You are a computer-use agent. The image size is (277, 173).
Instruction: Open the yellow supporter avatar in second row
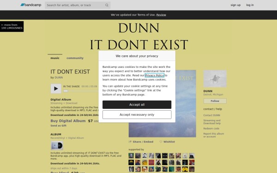coord(145,162)
